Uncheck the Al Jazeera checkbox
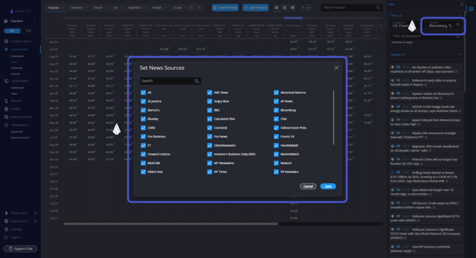This screenshot has height=258, width=476. click(x=143, y=102)
